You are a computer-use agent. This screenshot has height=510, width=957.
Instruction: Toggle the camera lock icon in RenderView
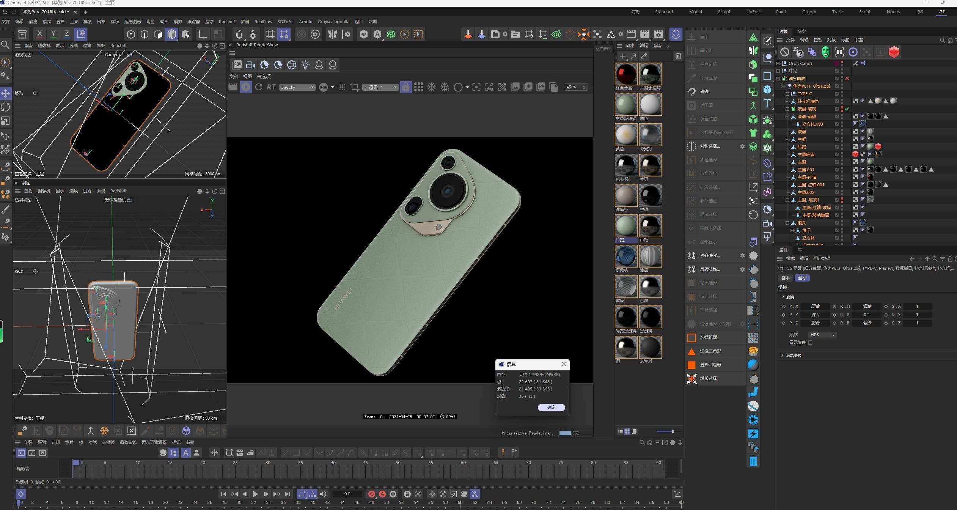[405, 87]
